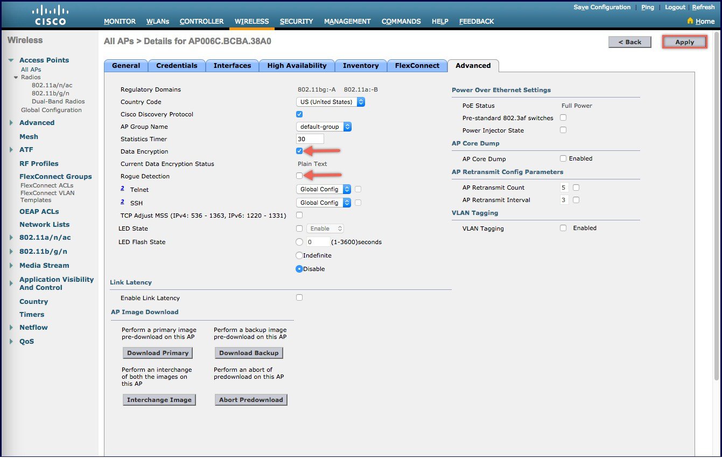Switch to the Inventory tab

point(361,66)
